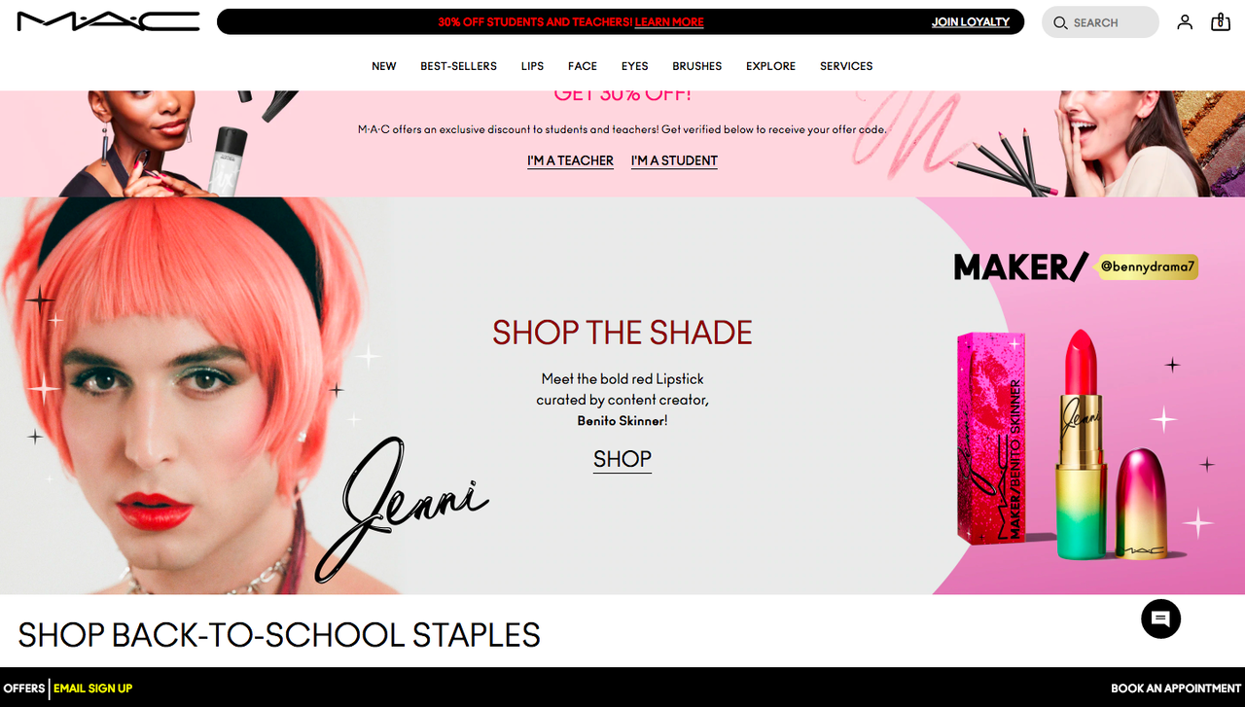
Task: Click the M·A·C logo
Action: click(x=108, y=21)
